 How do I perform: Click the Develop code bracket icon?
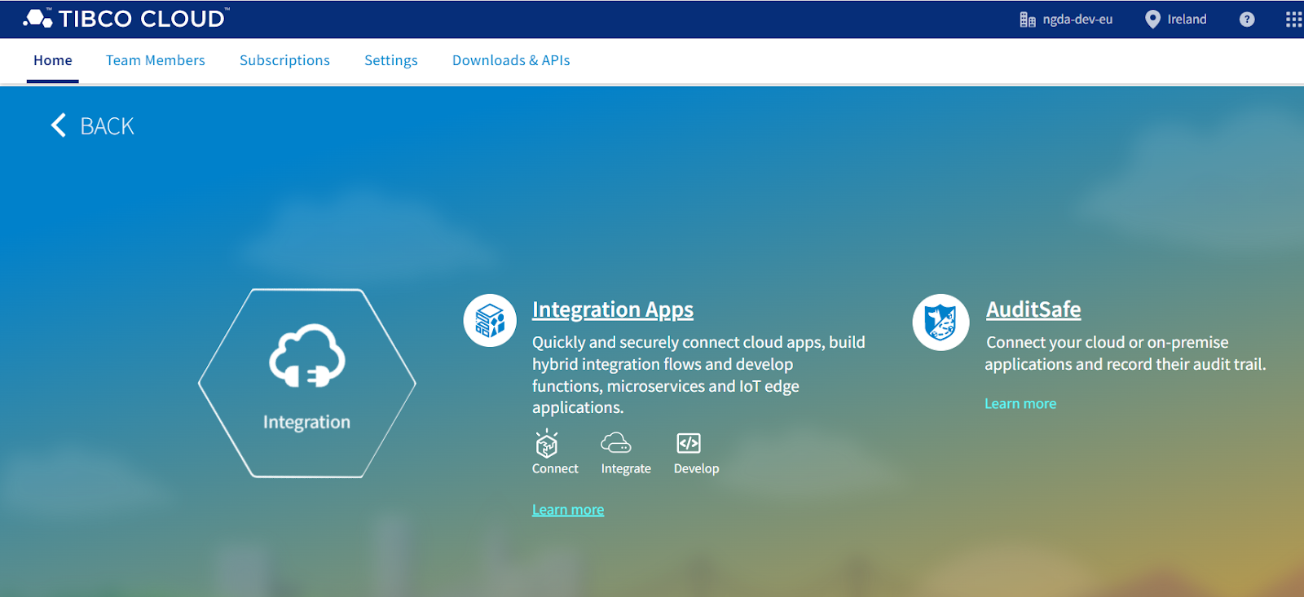[x=689, y=443]
